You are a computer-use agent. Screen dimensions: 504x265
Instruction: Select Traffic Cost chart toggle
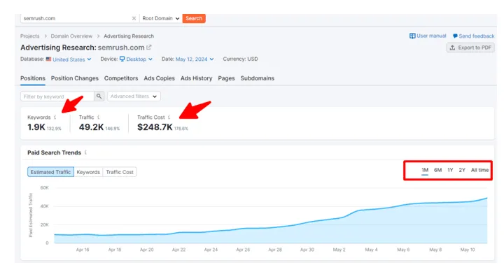tap(120, 172)
